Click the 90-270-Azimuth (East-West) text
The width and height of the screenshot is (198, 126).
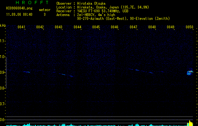pyautogui.click(x=102, y=19)
